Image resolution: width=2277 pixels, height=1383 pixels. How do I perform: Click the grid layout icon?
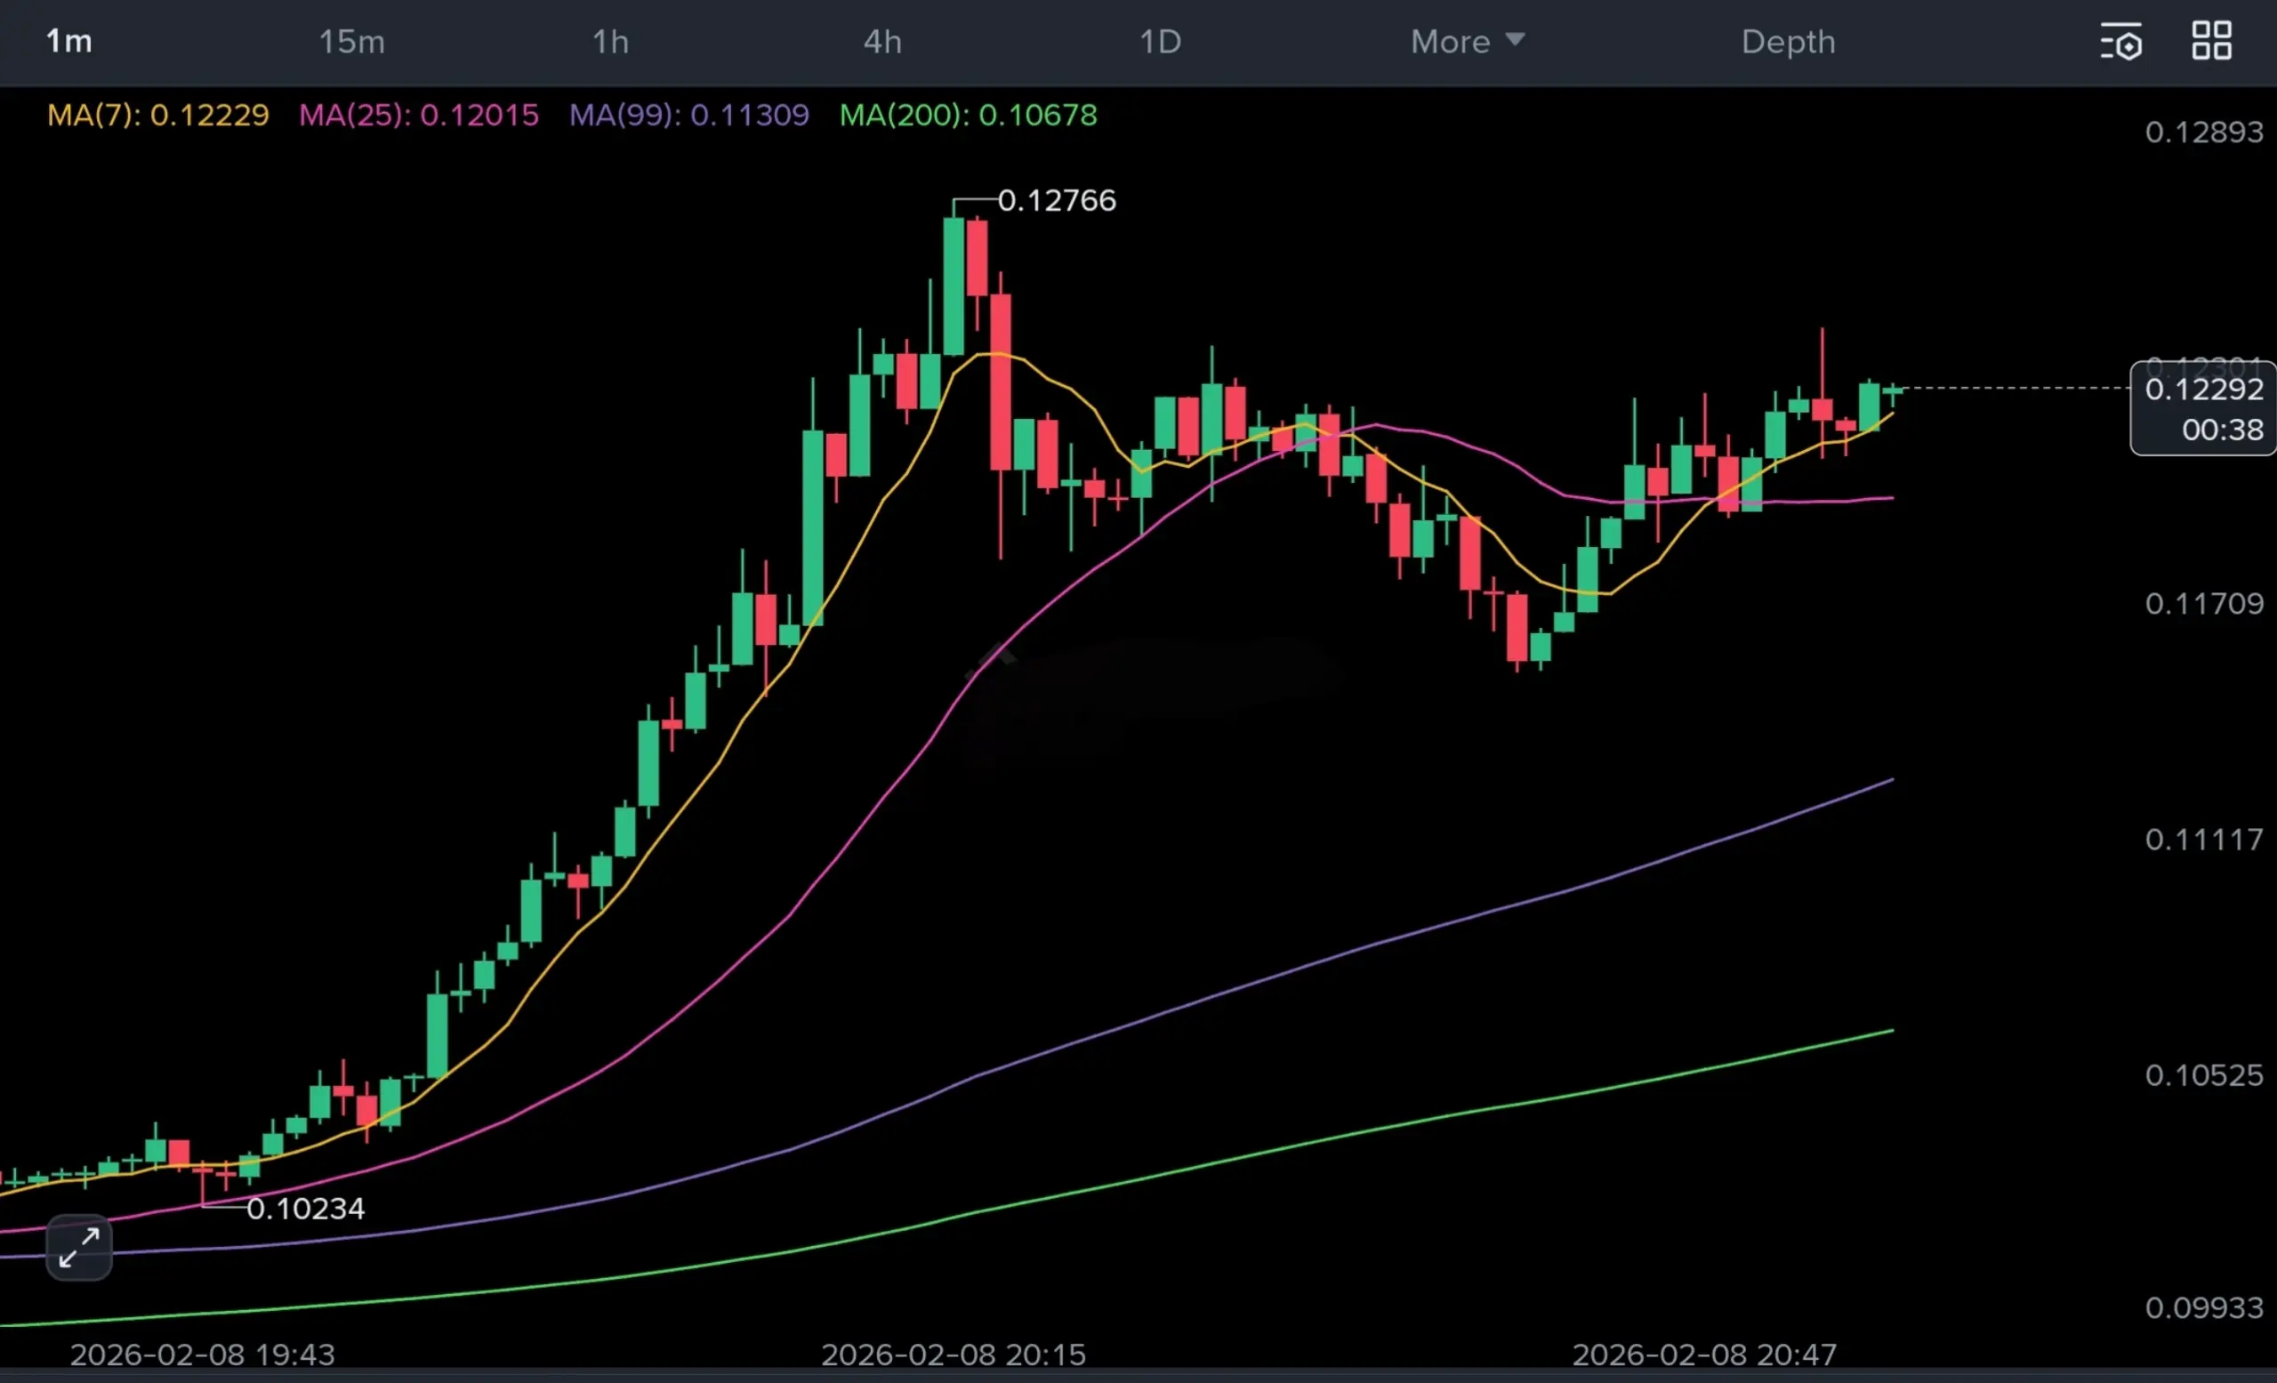click(2211, 42)
